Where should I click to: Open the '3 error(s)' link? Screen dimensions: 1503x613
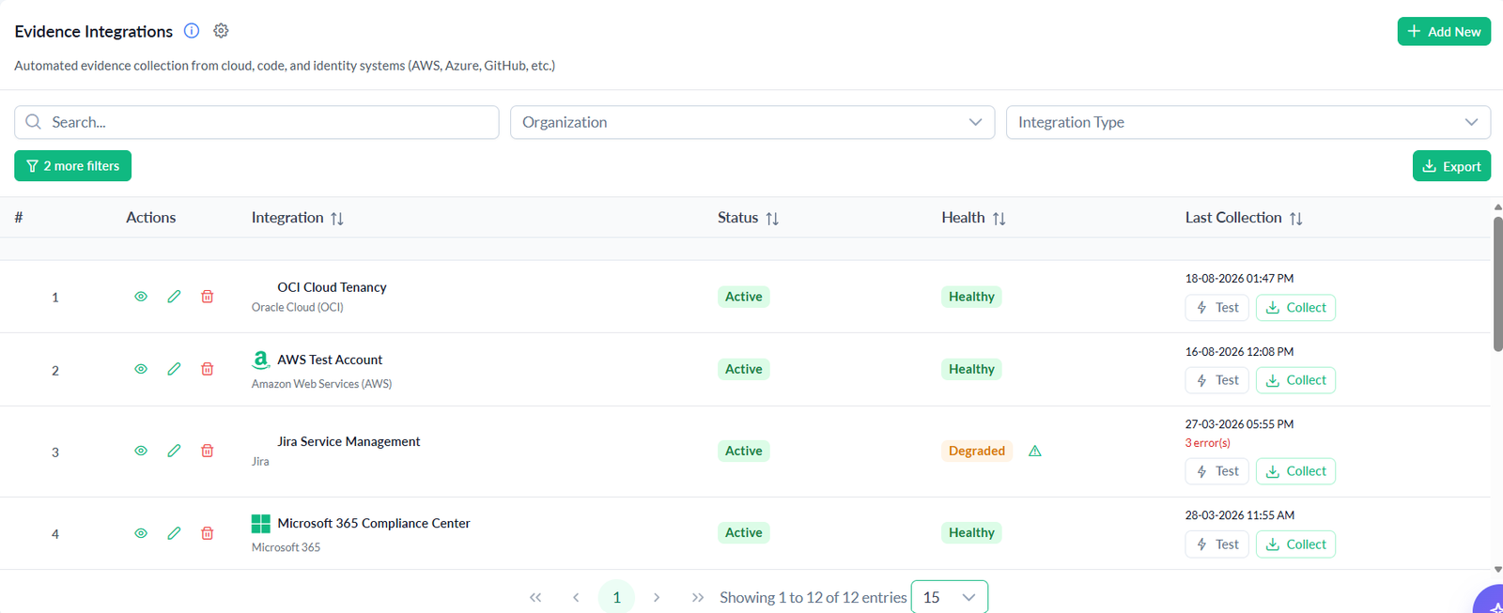(1207, 443)
